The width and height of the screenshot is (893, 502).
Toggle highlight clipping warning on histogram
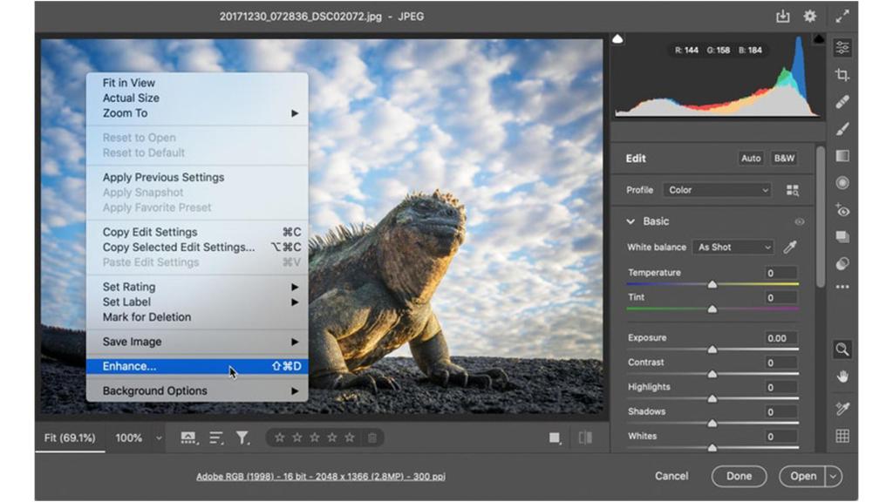pyautogui.click(x=817, y=40)
